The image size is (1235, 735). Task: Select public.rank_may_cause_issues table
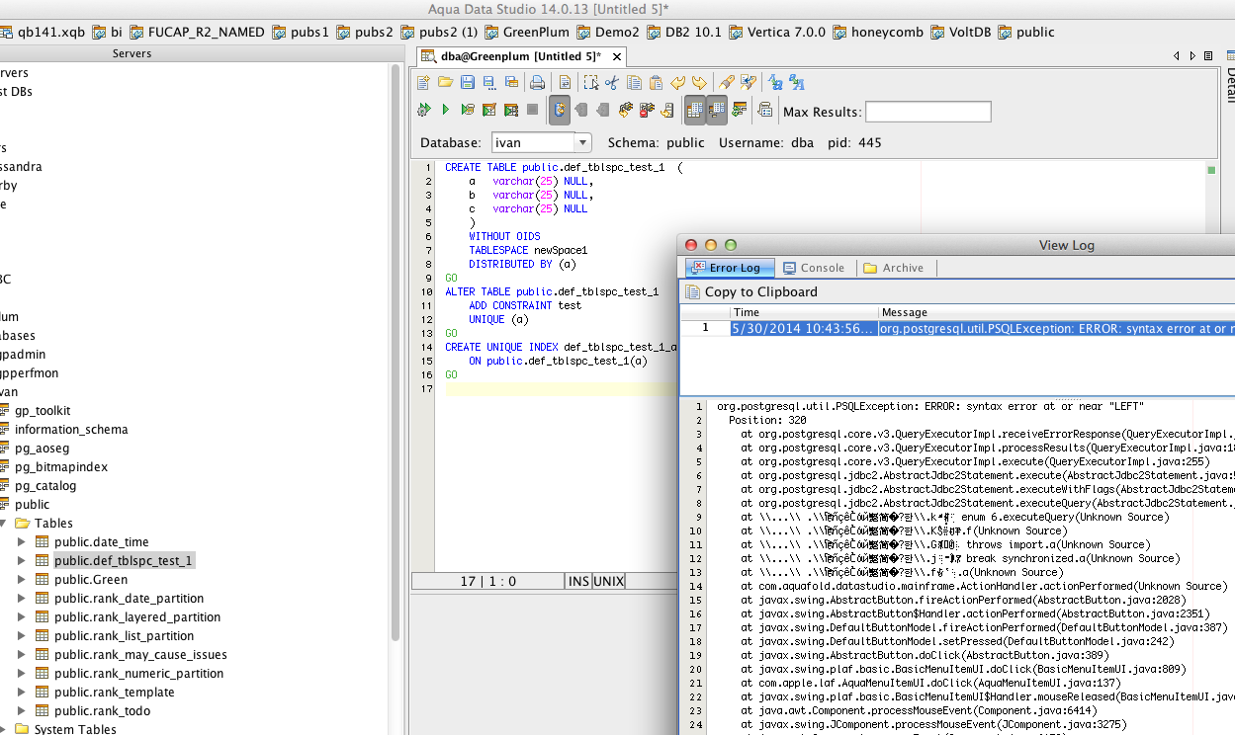point(140,654)
